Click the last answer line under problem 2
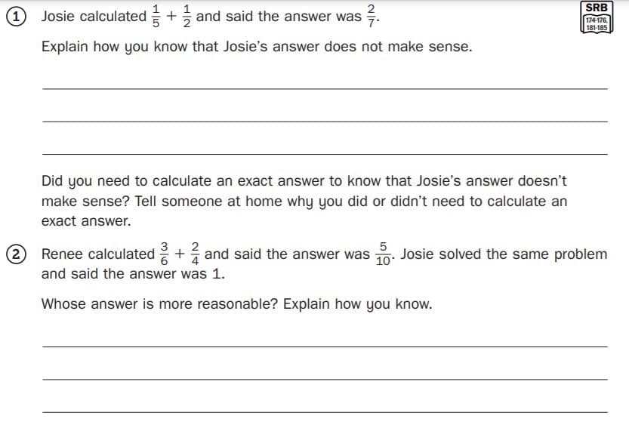629x428 pixels. (x=325, y=411)
